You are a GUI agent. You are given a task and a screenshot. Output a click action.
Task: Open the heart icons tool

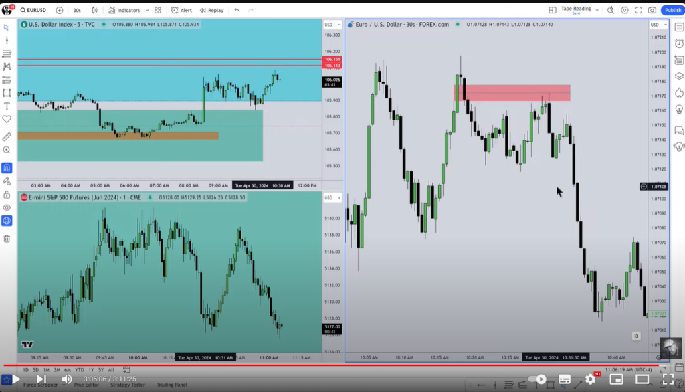coord(7,119)
